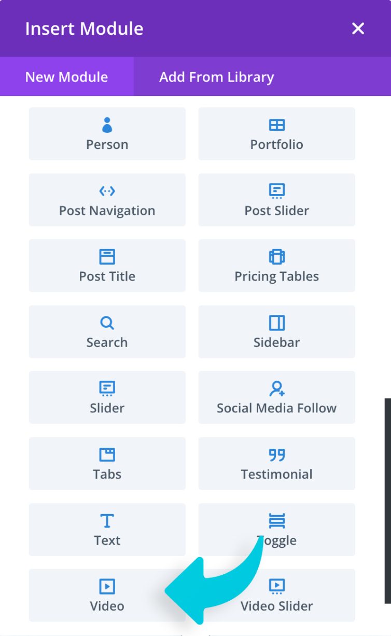Image resolution: width=391 pixels, height=636 pixels.
Task: Click the Person module icon
Action: pos(107,125)
